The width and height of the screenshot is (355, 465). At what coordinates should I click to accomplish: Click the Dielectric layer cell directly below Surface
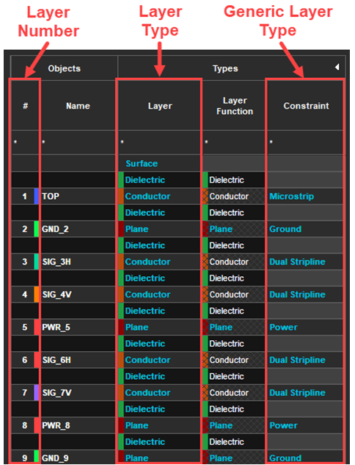click(x=160, y=180)
